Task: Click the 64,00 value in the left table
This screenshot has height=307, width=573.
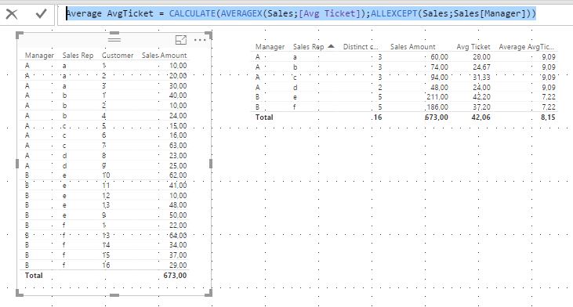Action: point(178,235)
